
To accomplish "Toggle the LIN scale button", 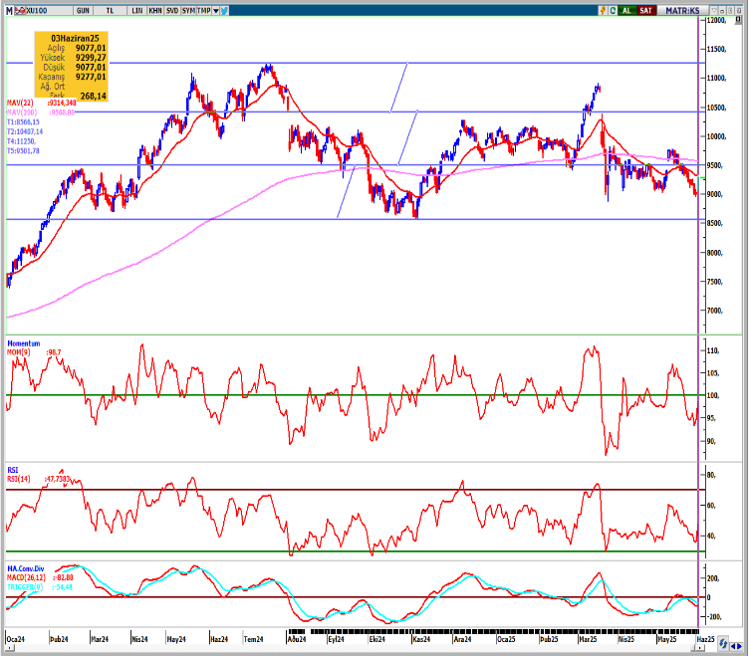I will coord(137,10).
